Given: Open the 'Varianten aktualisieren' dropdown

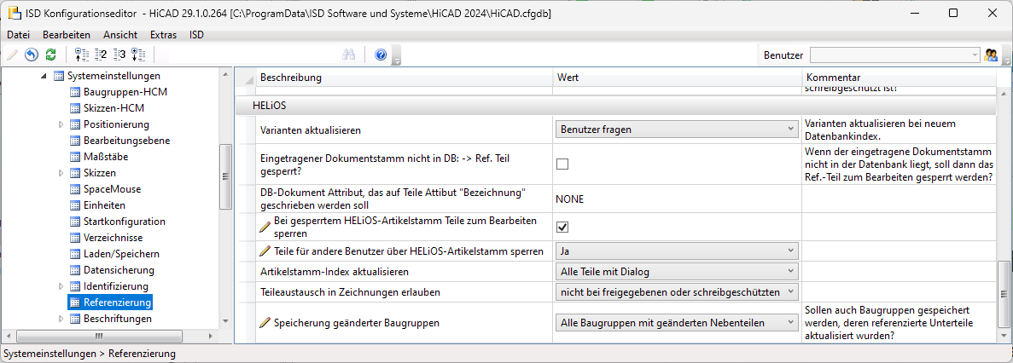Looking at the screenshot, I should [677, 129].
